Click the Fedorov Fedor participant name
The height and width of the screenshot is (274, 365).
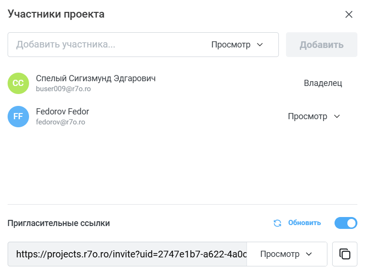[62, 112]
